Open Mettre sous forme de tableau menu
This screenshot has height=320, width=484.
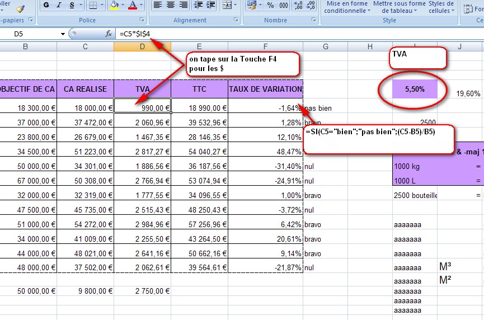tap(400, 7)
